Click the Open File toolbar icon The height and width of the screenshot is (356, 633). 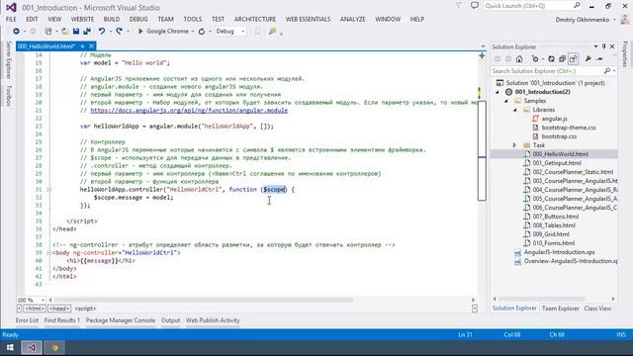[x=64, y=31]
